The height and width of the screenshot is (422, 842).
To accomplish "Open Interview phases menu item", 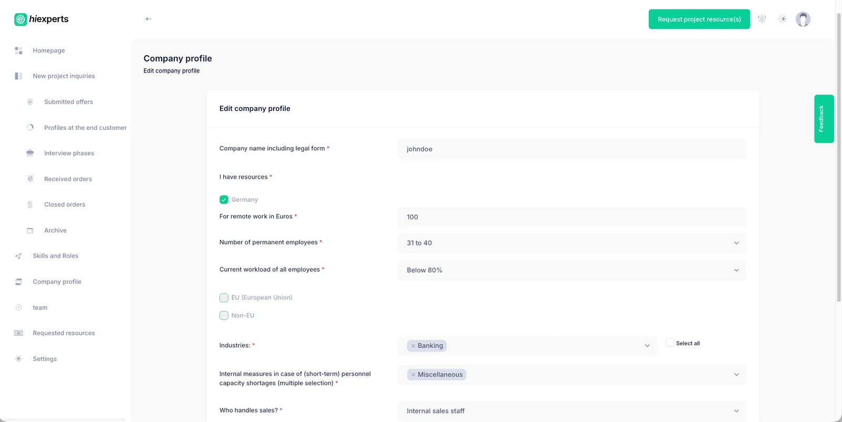I will [x=69, y=153].
